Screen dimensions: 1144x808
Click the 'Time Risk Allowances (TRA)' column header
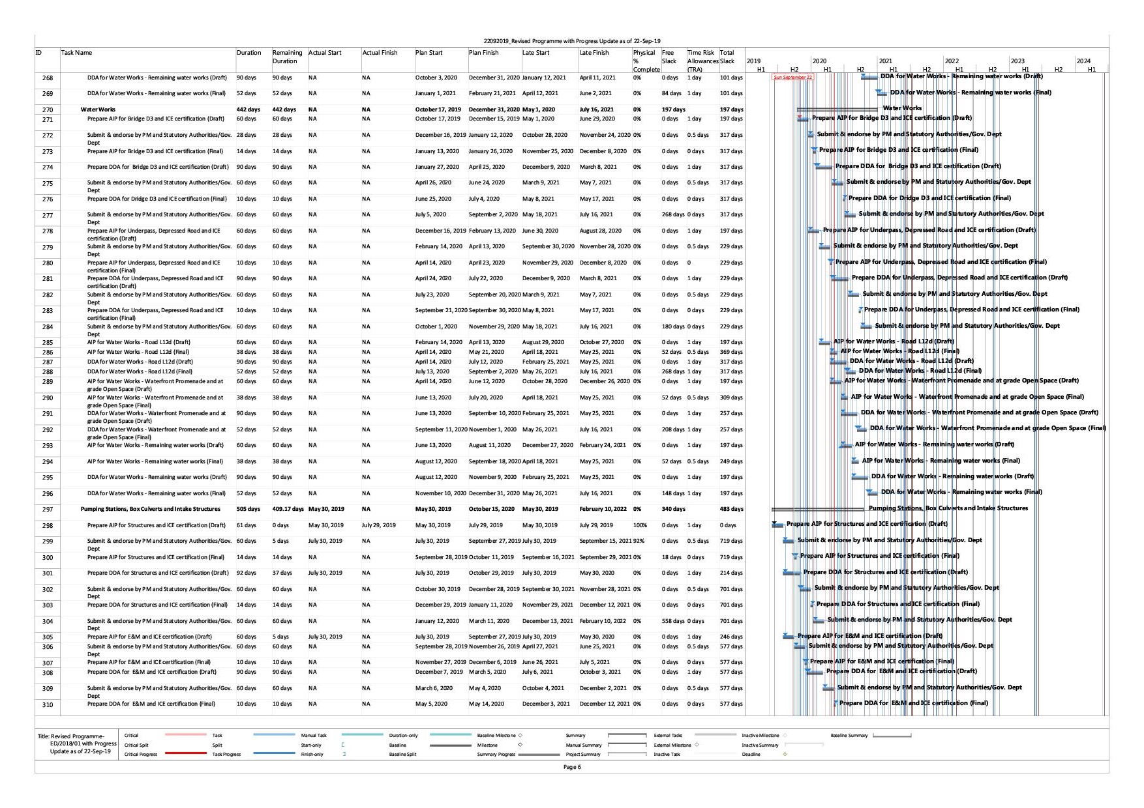pos(702,61)
